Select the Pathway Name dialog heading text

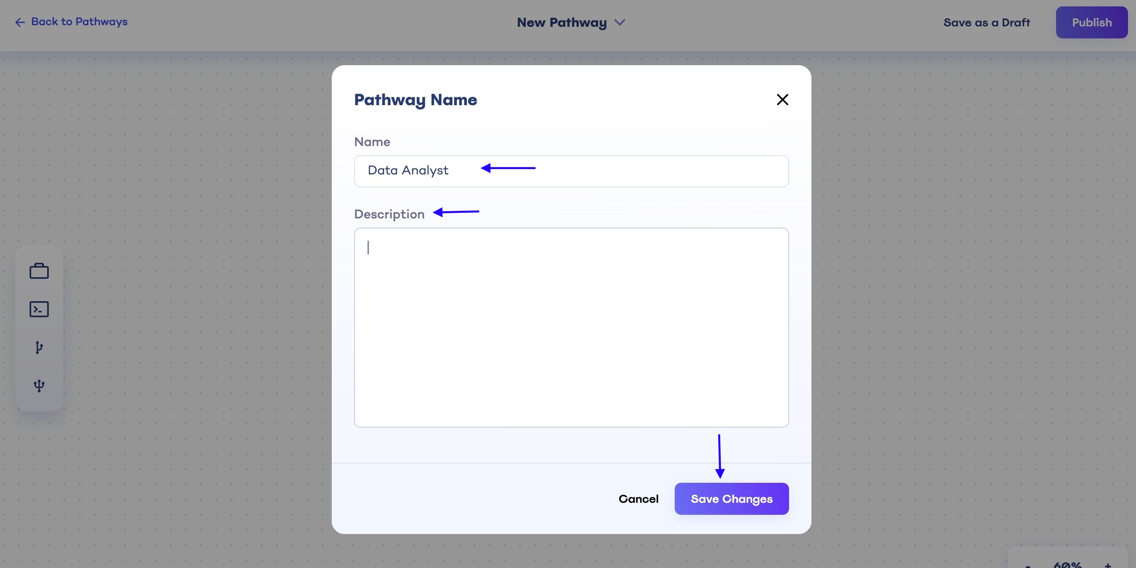pos(415,100)
